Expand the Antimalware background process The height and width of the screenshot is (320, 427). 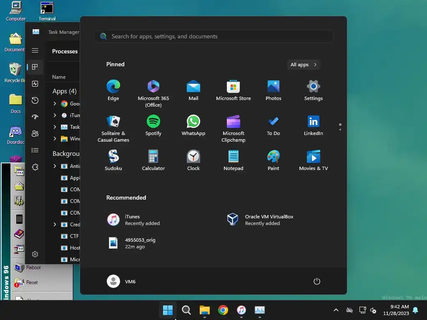pyautogui.click(x=55, y=166)
